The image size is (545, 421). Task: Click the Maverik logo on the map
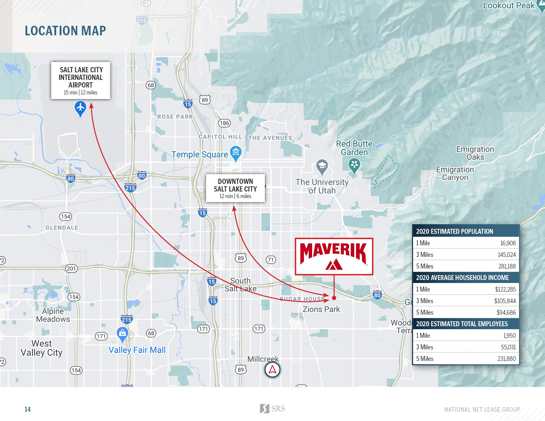click(x=334, y=257)
